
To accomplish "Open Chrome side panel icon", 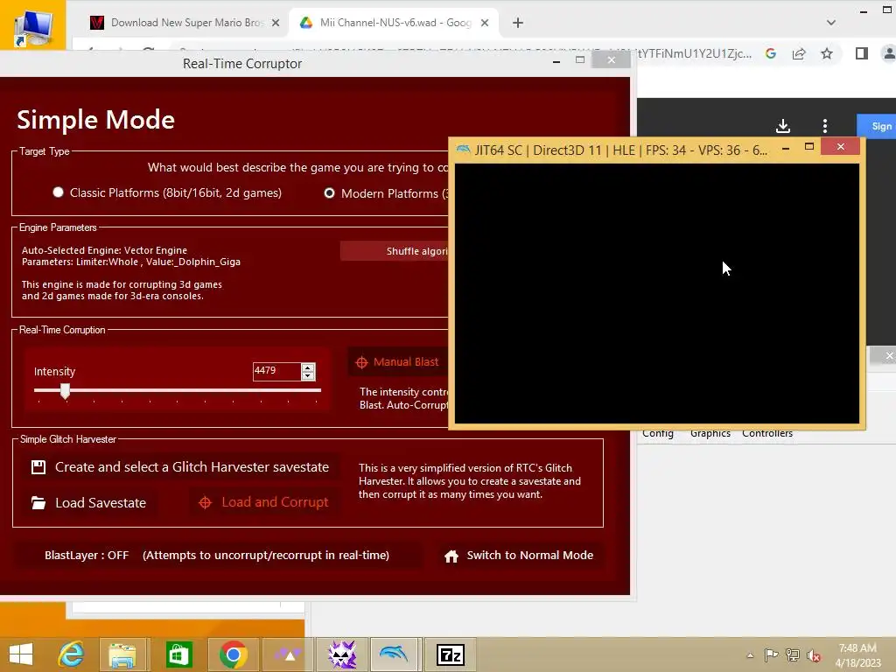I will (x=862, y=53).
